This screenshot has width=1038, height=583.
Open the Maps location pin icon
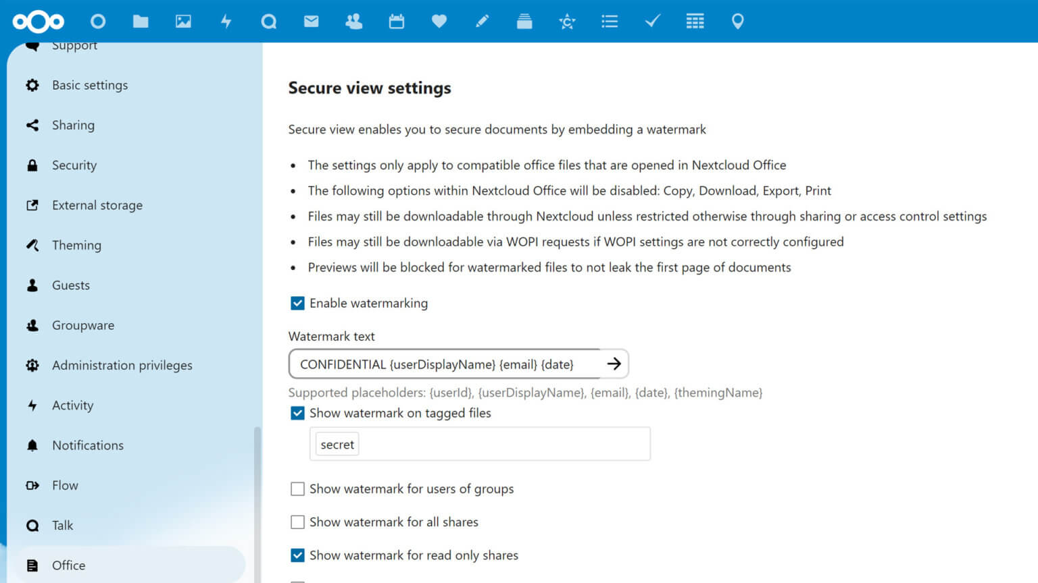tap(737, 21)
